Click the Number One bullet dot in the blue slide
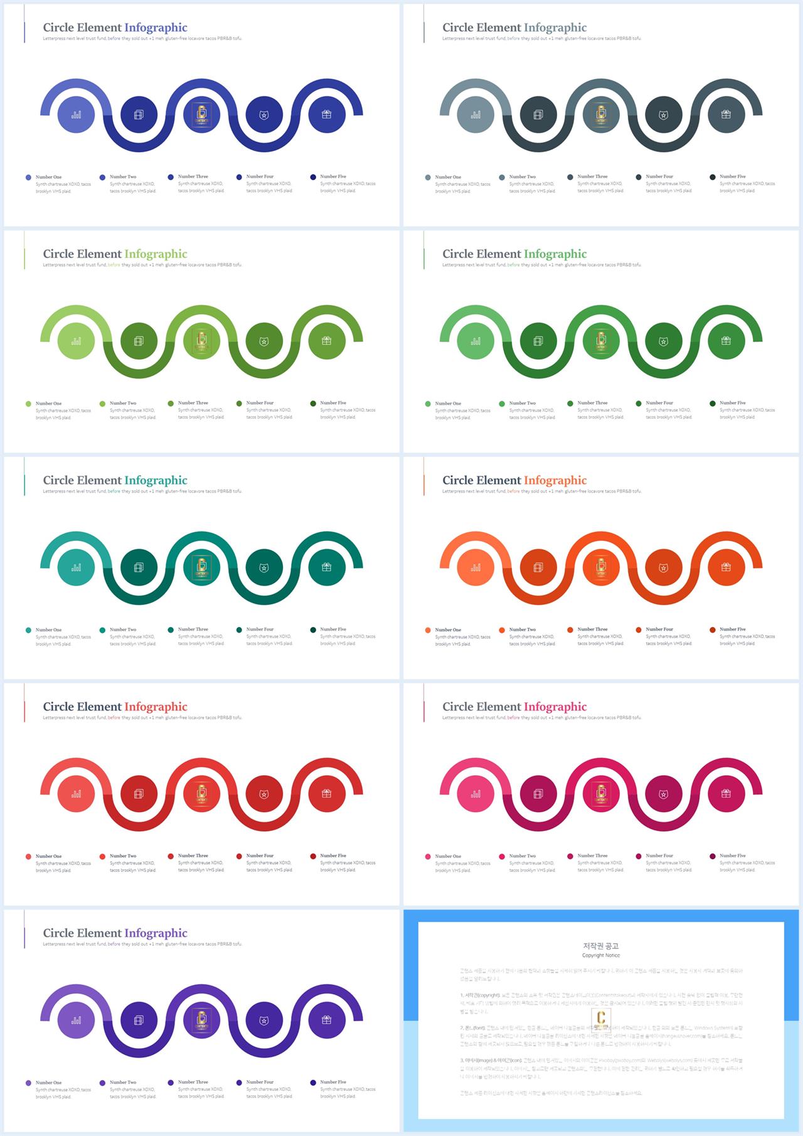803x1136 pixels. [x=28, y=178]
